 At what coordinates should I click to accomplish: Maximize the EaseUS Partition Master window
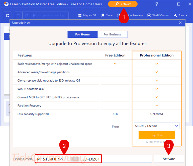[x=179, y=4]
